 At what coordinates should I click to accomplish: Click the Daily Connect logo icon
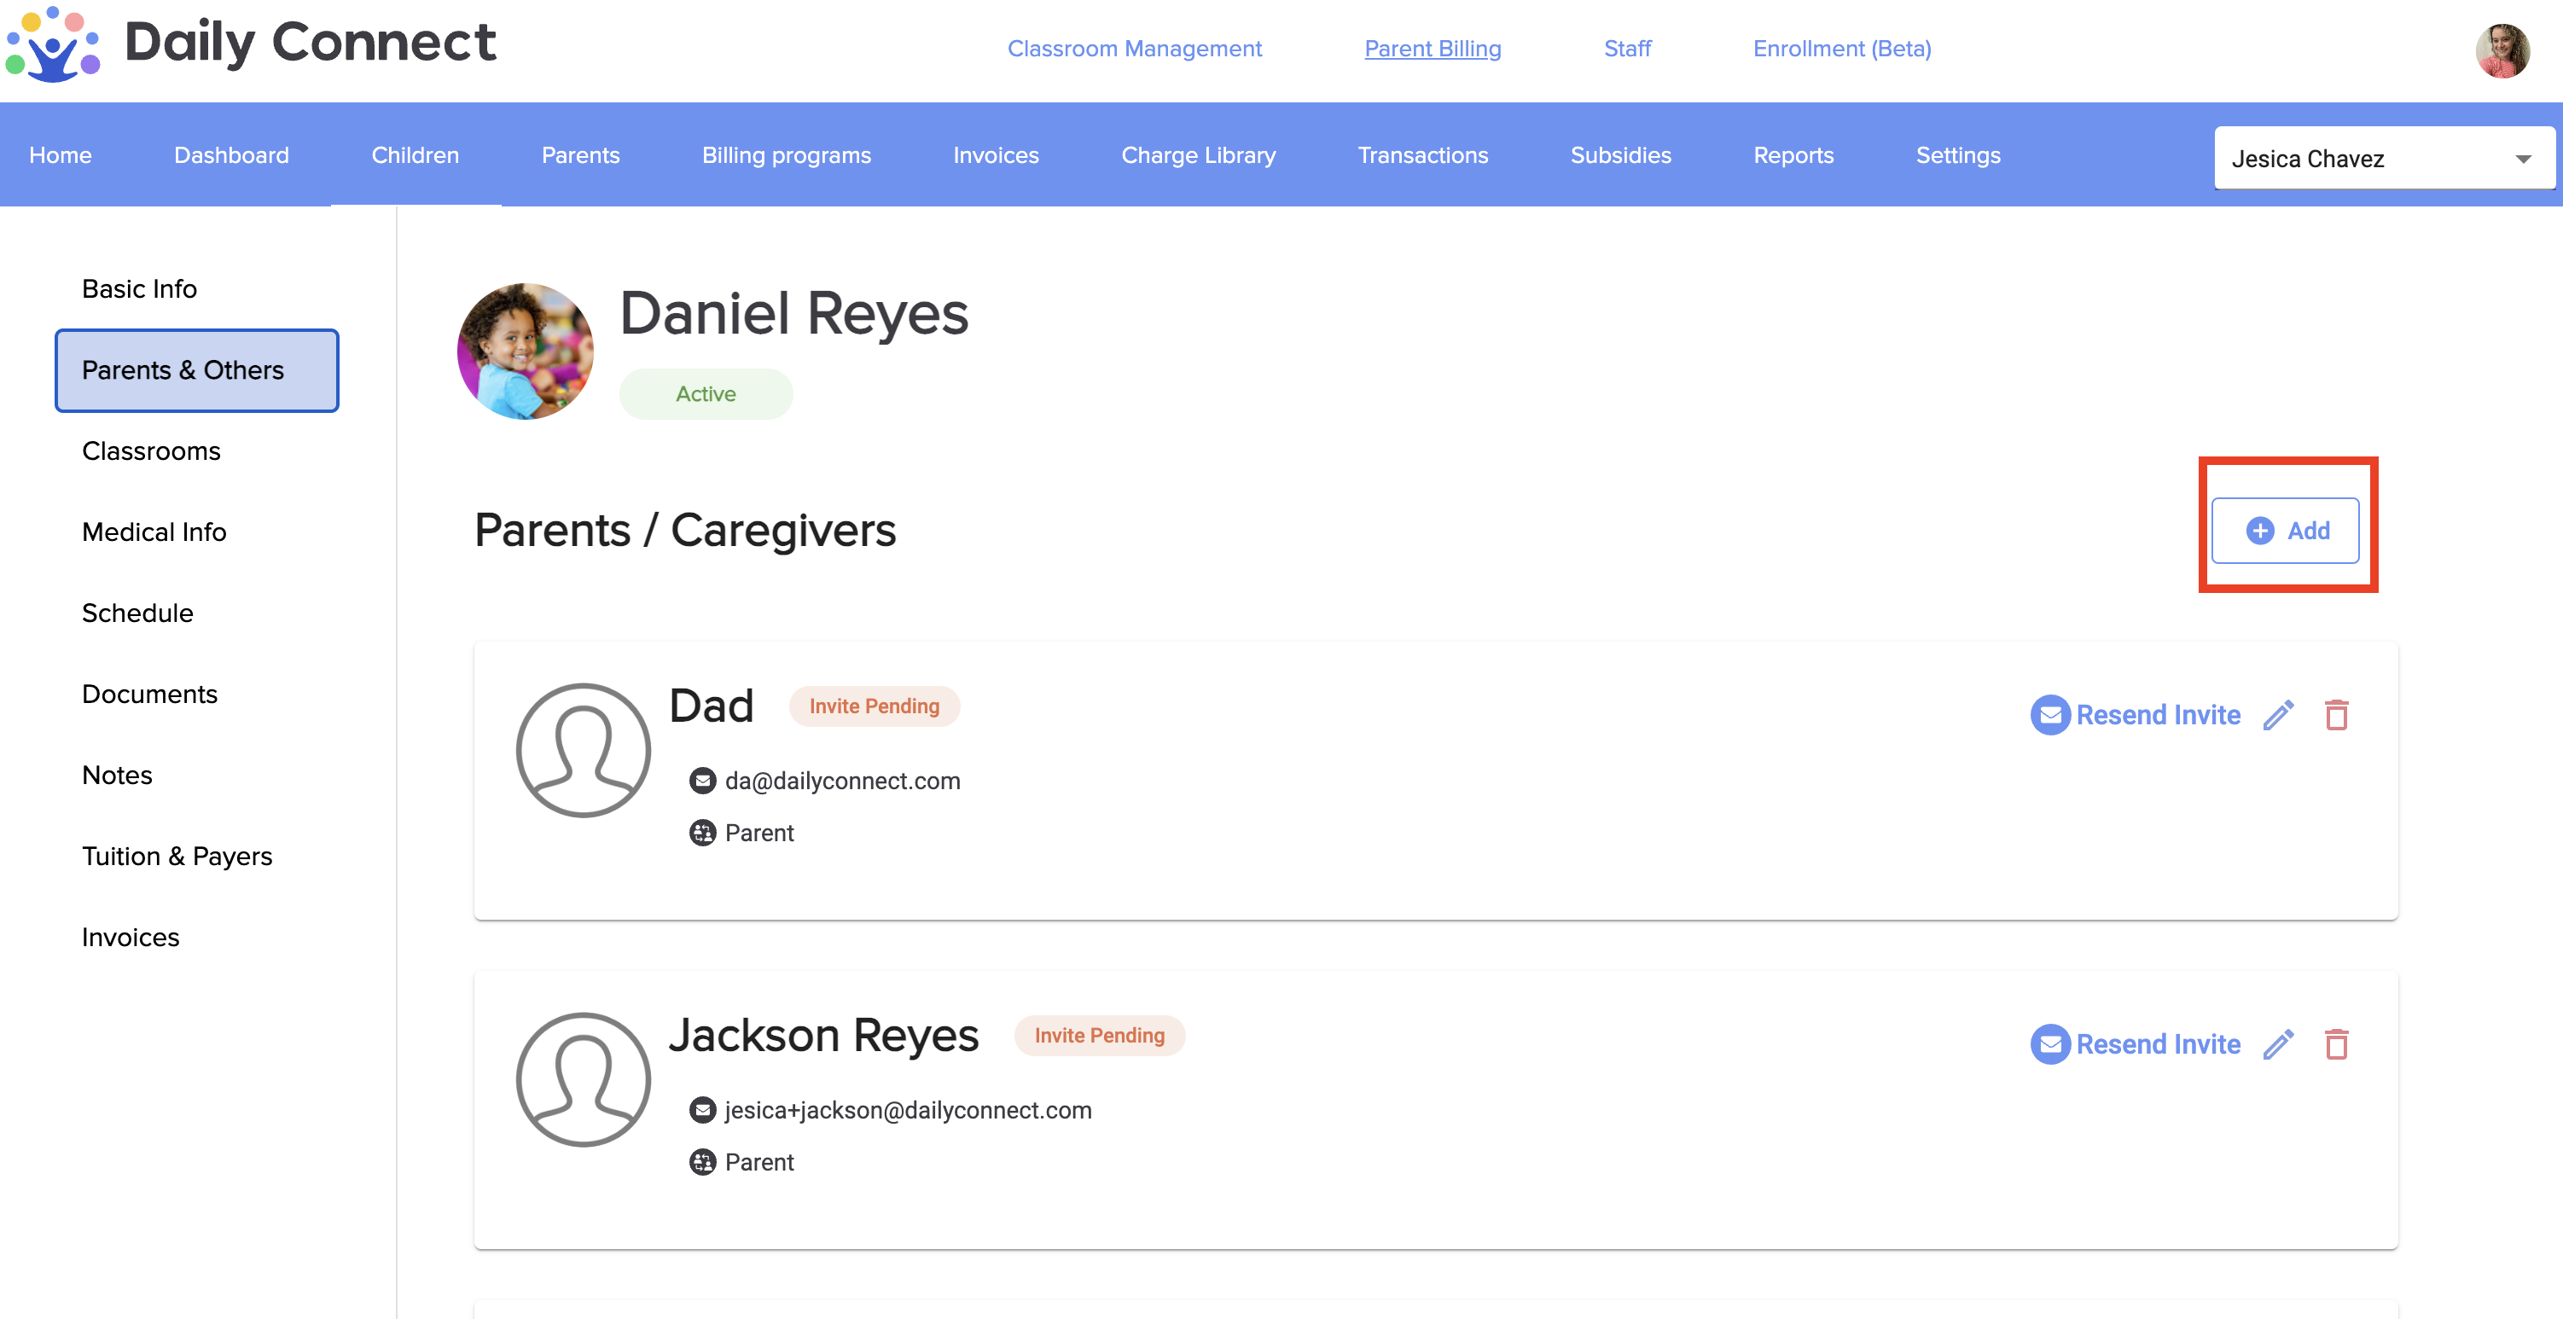pos(53,44)
